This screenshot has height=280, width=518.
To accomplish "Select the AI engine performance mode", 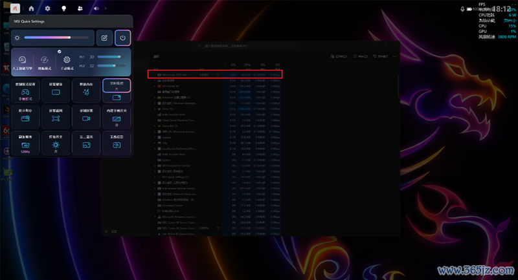I will pos(22,62).
